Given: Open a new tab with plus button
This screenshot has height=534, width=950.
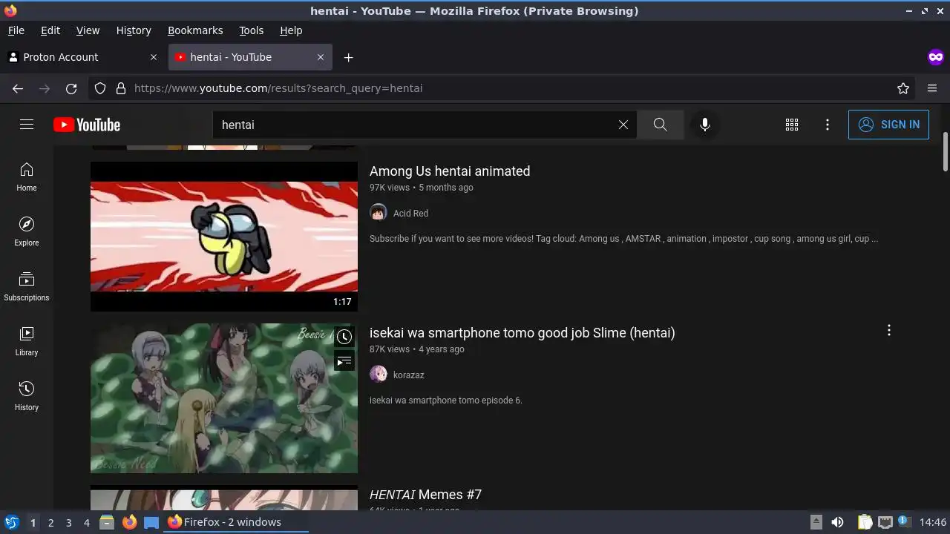Looking at the screenshot, I should tap(348, 57).
